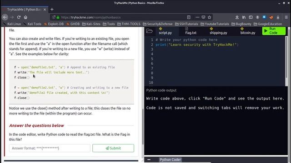
Task: Click the lesson page vertical scrollbar
Action: pos(143,127)
